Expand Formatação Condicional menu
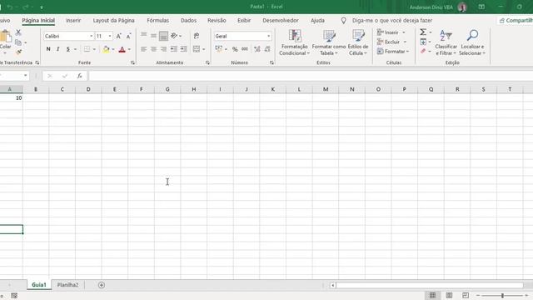 [294, 42]
